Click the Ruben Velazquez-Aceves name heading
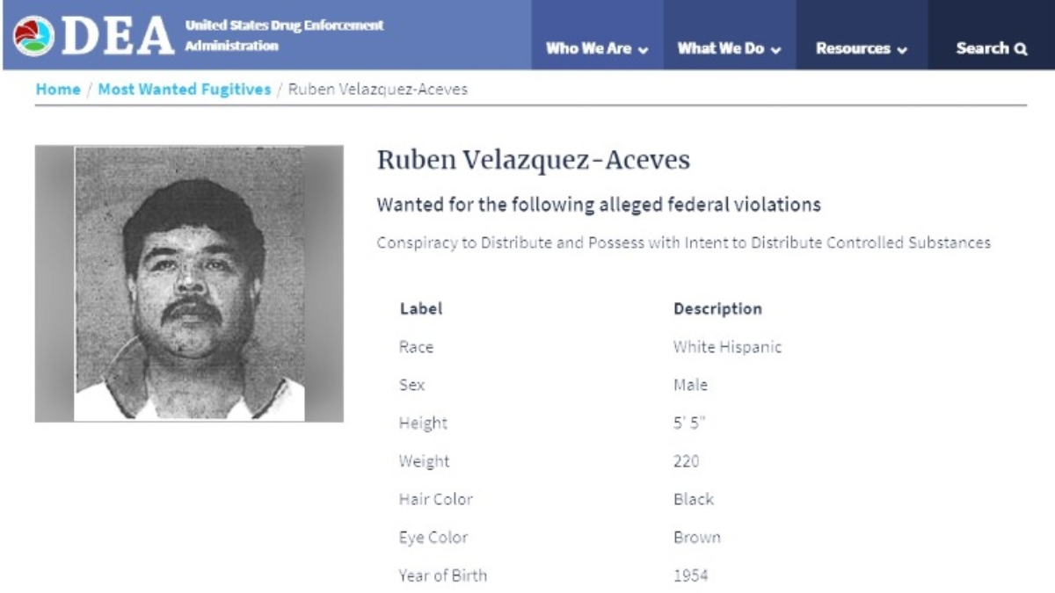Viewport: 1055px width, 593px height. tap(534, 160)
